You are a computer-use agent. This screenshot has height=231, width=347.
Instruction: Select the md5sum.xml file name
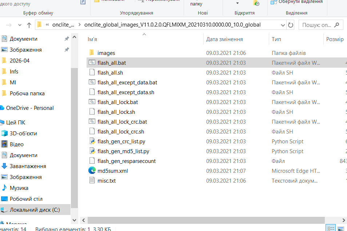tap(113, 171)
